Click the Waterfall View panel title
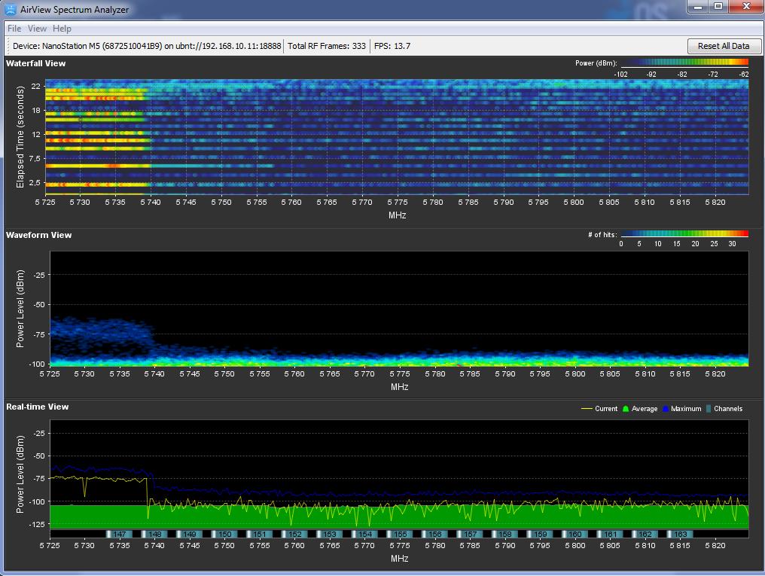Screen dimensions: 765x576 (35, 63)
